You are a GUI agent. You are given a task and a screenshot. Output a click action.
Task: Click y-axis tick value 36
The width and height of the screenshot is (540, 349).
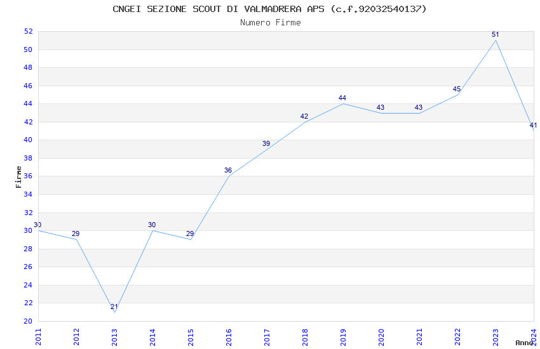tap(28, 176)
